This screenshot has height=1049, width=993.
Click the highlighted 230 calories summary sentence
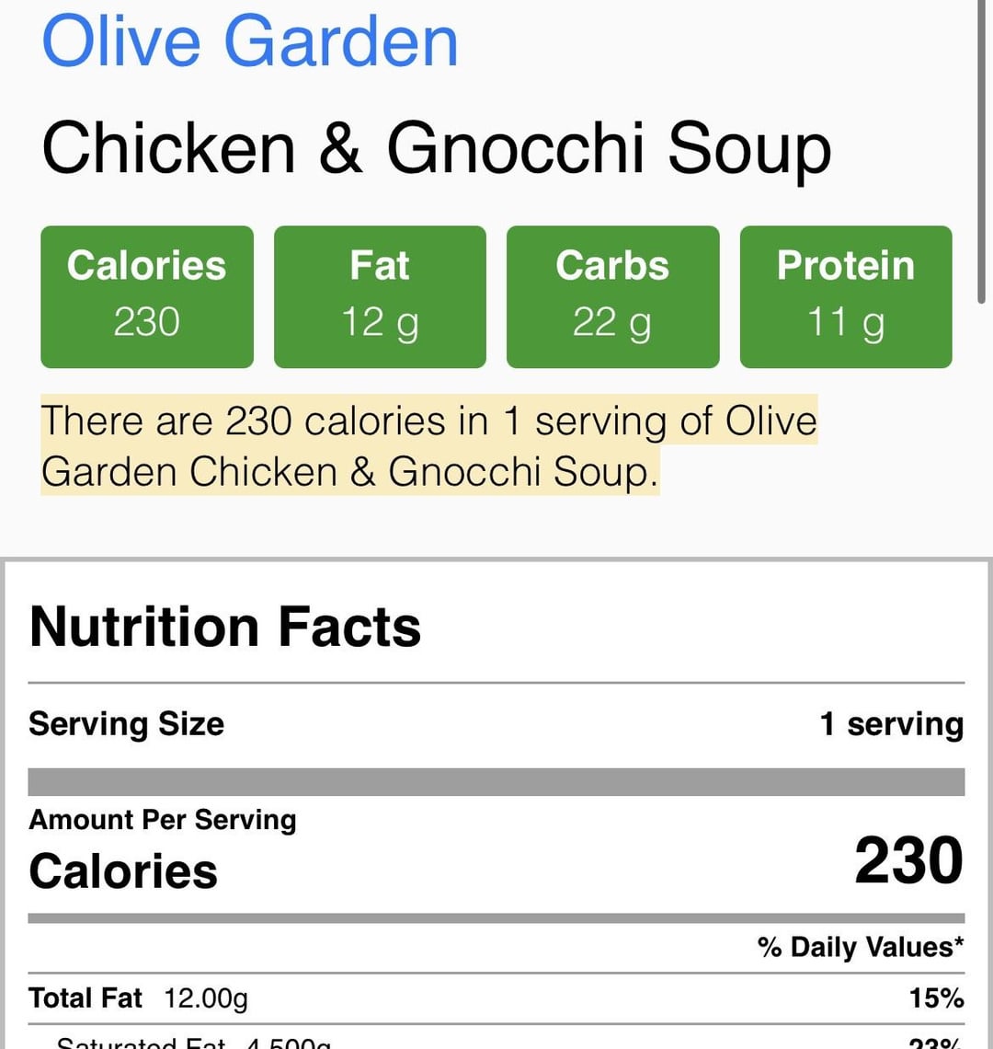pyautogui.click(x=428, y=446)
